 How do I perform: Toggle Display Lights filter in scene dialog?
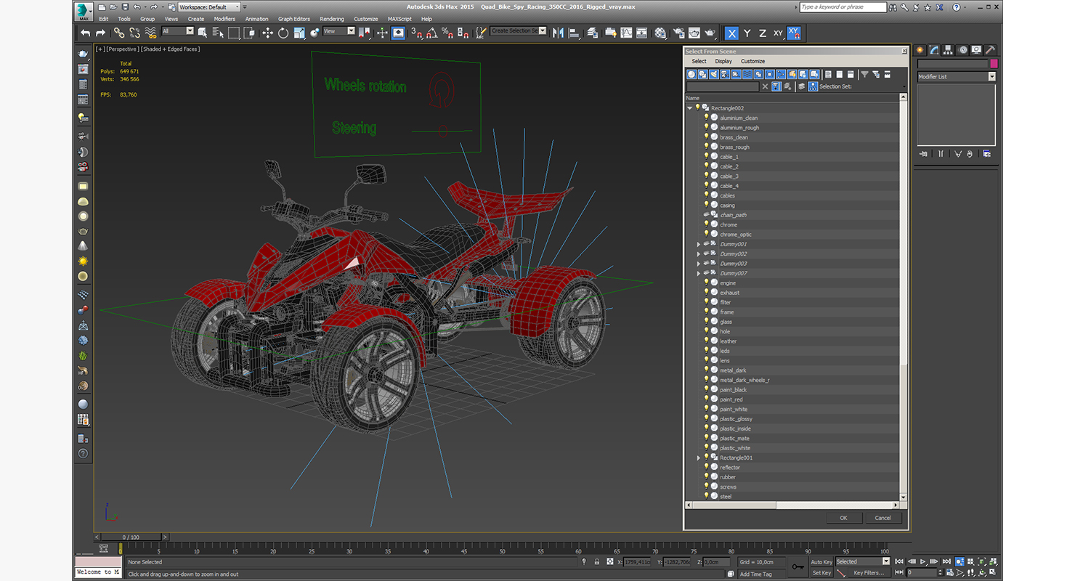[715, 74]
